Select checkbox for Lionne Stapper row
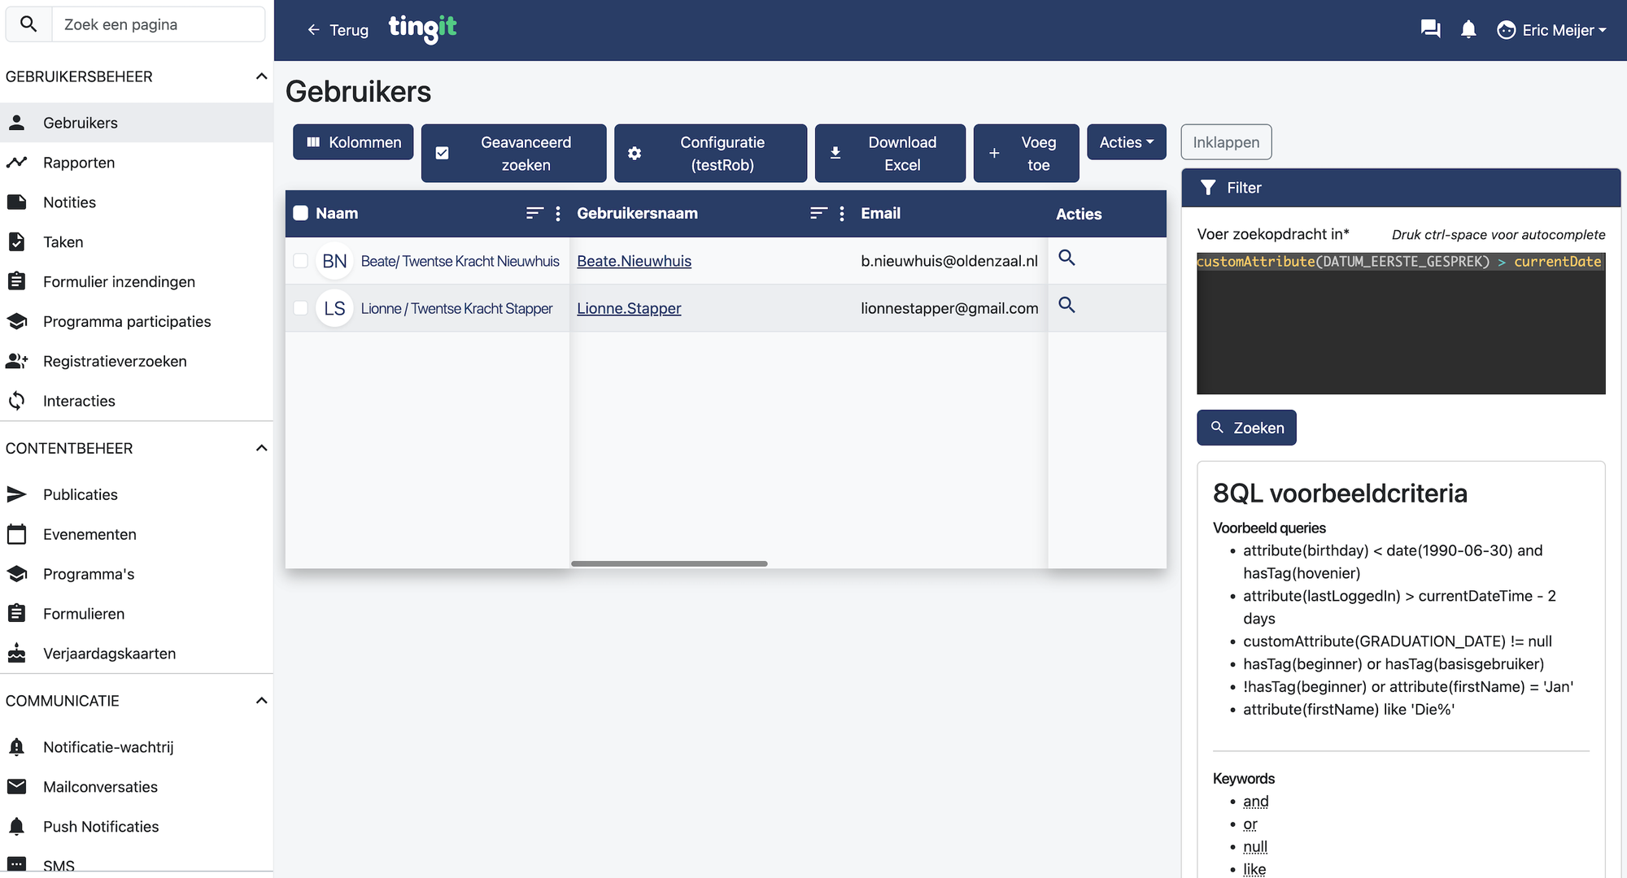Image resolution: width=1627 pixels, height=878 pixels. click(301, 308)
